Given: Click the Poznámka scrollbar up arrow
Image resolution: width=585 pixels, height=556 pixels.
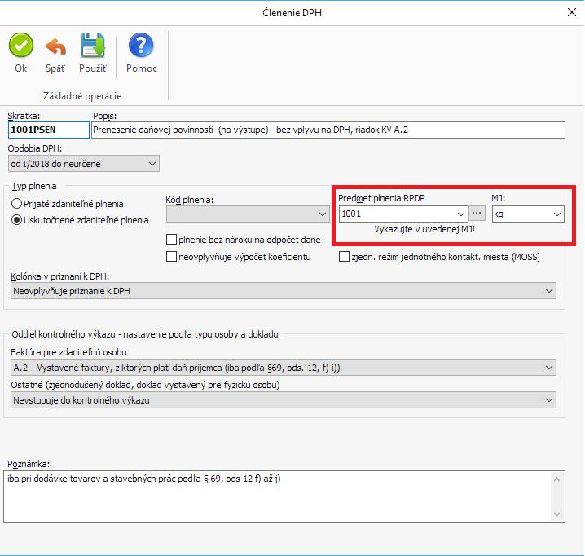Looking at the screenshot, I should (557, 479).
